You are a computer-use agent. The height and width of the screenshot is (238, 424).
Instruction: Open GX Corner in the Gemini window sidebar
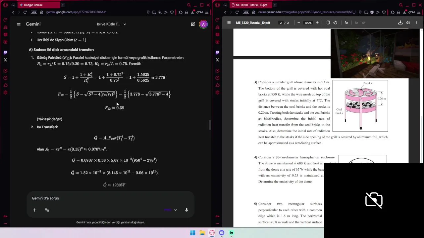click(x=5, y=216)
